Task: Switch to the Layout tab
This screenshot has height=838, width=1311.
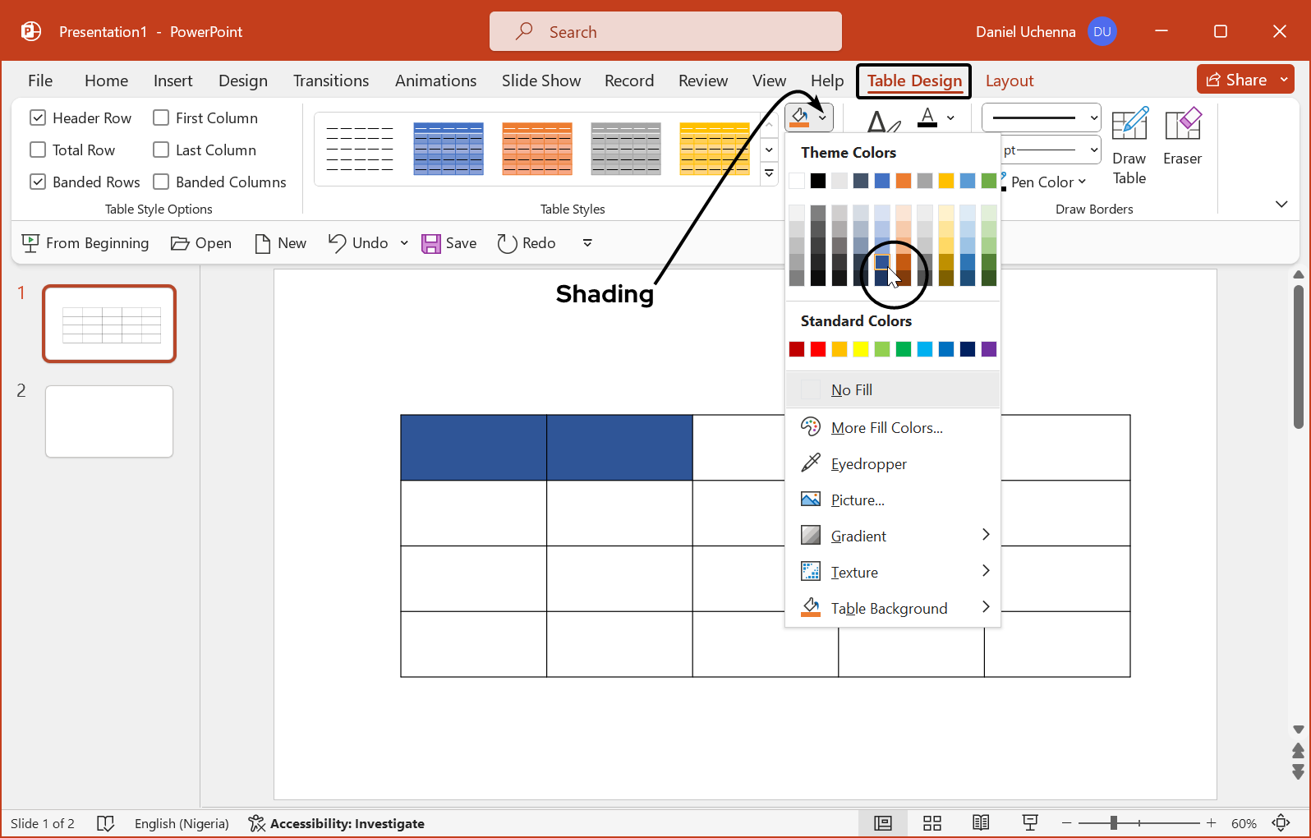Action: point(1009,81)
